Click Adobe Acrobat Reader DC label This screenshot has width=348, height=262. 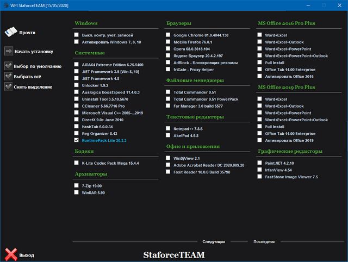[209, 165]
